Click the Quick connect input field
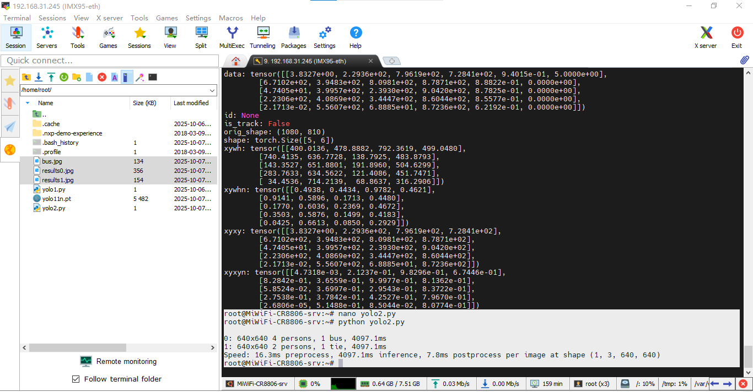This screenshot has height=392, width=753. (x=110, y=60)
